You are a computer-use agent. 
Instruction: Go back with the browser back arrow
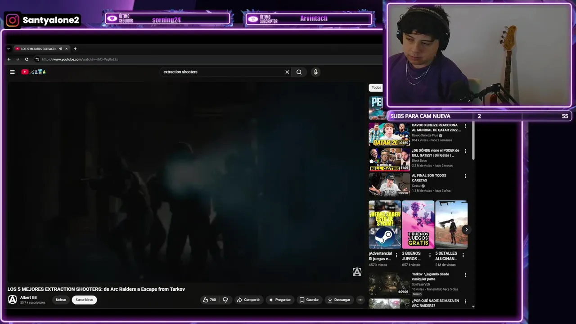click(9, 59)
